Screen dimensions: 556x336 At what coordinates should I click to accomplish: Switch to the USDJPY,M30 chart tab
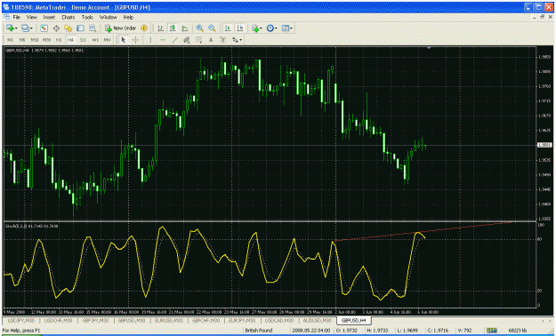pos(21,320)
